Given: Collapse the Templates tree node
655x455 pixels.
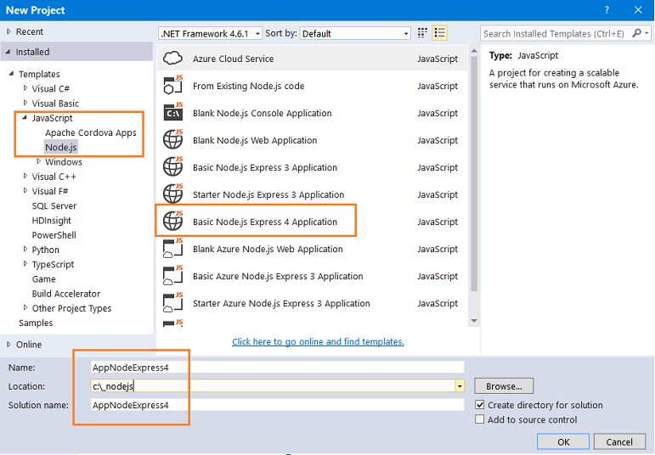Looking at the screenshot, I should click(11, 74).
